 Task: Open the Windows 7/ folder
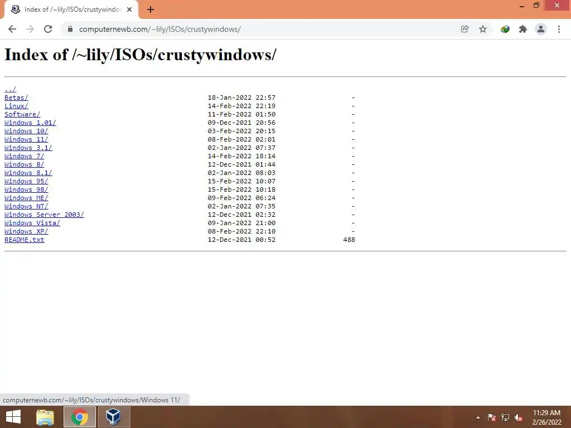pos(24,156)
